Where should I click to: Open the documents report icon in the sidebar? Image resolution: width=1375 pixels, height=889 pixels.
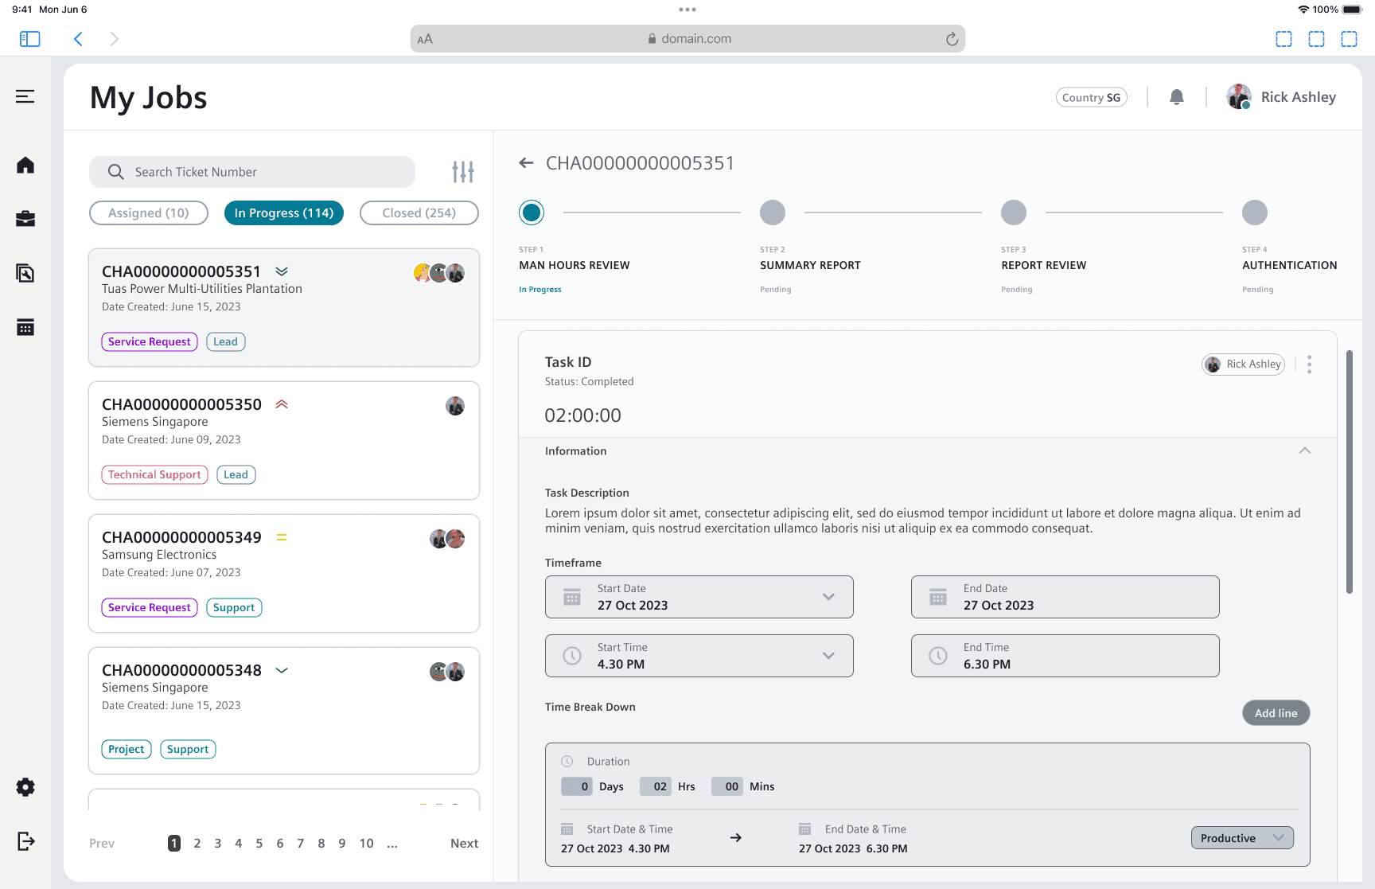(25, 273)
